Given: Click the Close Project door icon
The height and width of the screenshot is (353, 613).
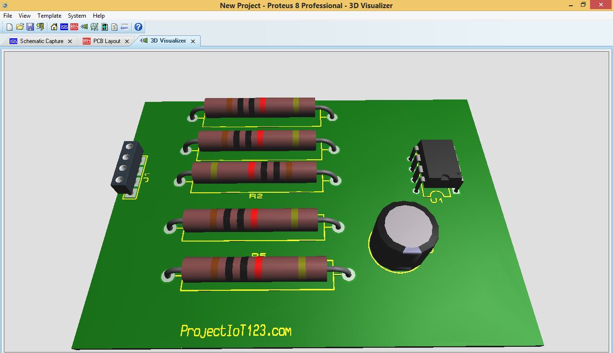Looking at the screenshot, I should [x=40, y=27].
